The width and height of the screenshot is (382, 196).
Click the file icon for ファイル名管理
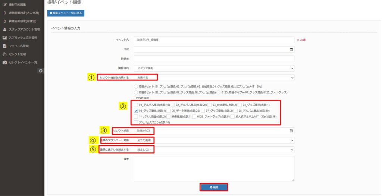click(x=4, y=46)
